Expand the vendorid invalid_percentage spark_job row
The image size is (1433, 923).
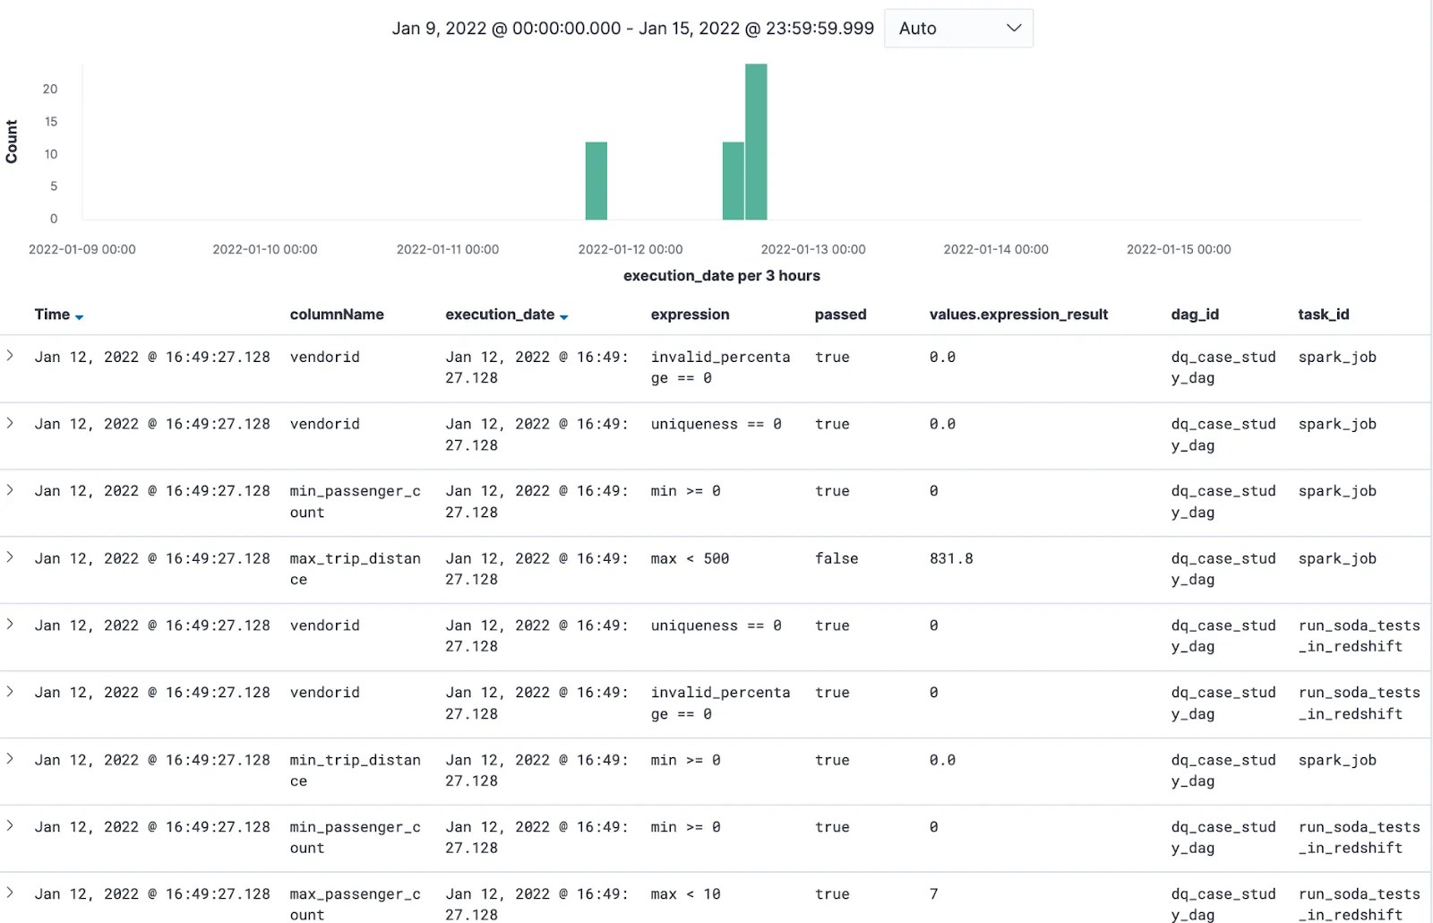coord(10,356)
